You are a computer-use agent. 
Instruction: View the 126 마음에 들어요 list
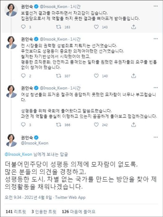[x=79, y=211]
